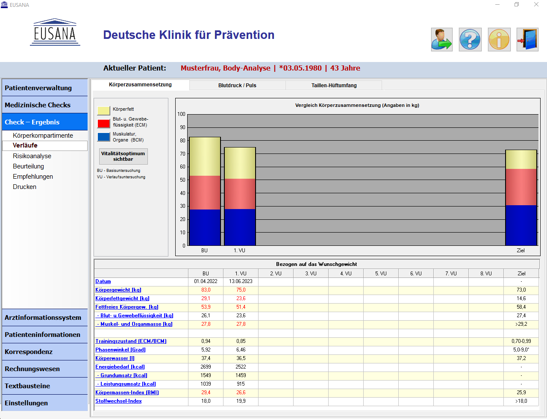Click the Ziel column header
Screen dimensions: 547x419
[521, 273]
